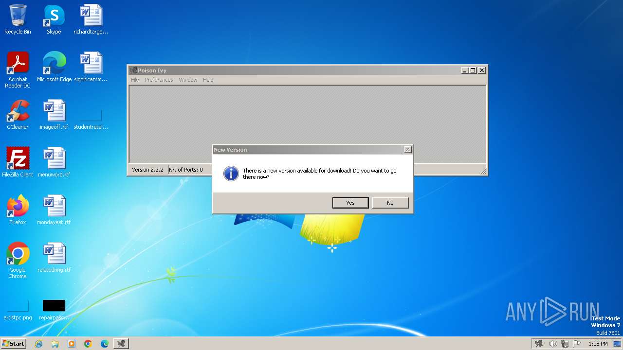Open the Start menu
Screen dimensions: 623x350
pyautogui.click(x=13, y=343)
